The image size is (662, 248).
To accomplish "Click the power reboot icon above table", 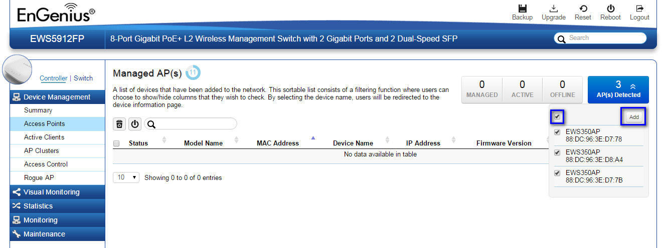I will tap(135, 124).
